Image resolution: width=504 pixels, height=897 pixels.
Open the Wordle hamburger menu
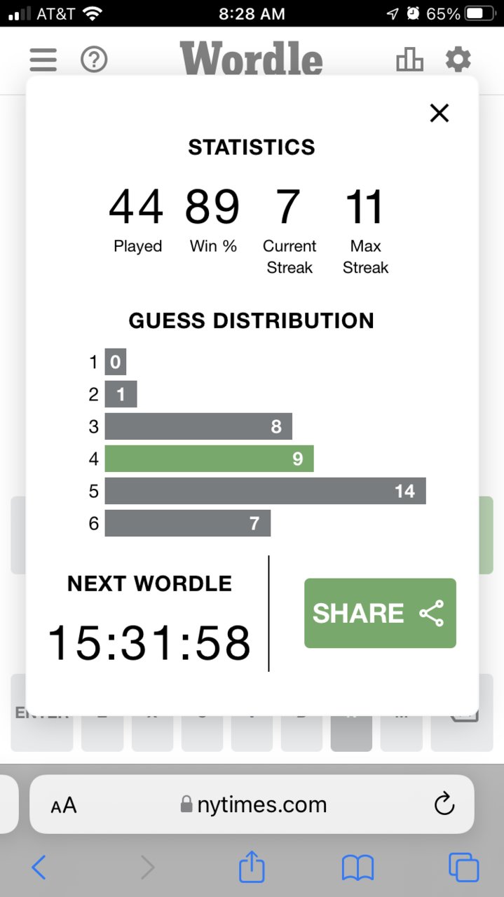click(43, 60)
